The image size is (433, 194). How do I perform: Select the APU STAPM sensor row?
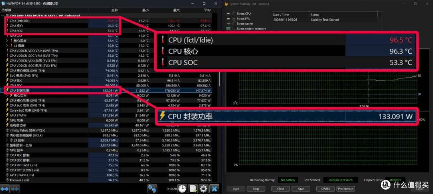[106, 115]
